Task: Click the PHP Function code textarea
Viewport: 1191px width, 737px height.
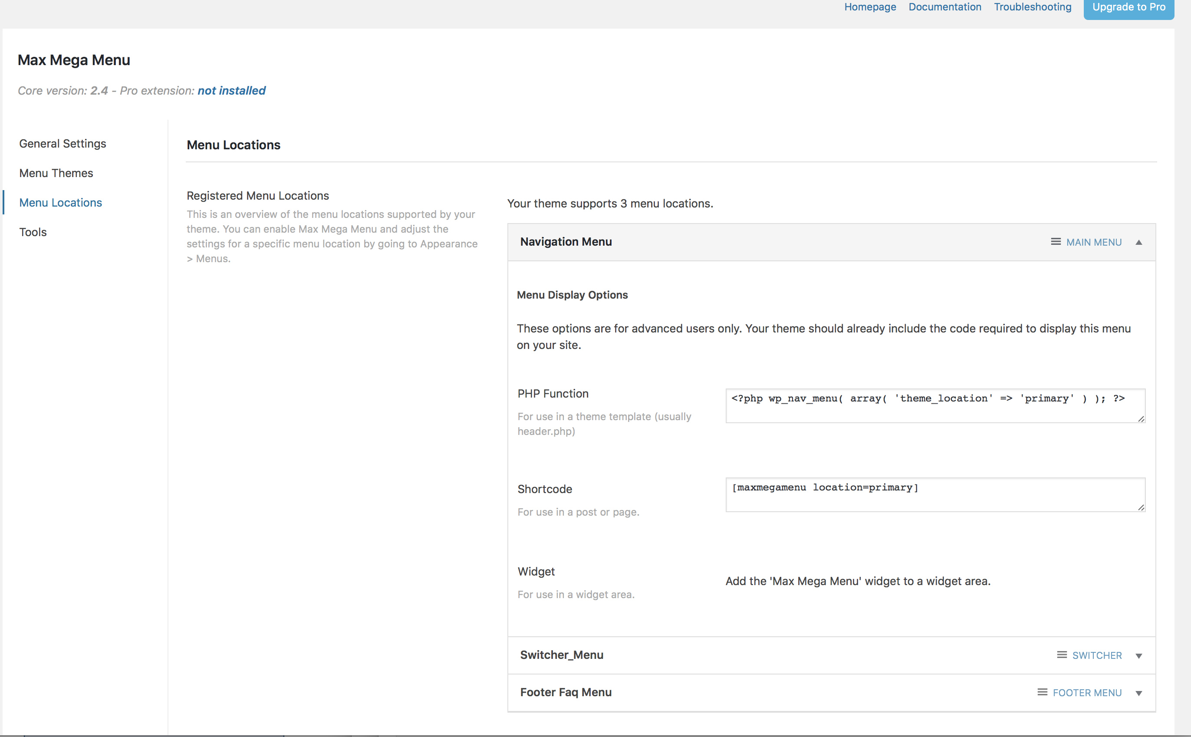Action: coord(935,405)
